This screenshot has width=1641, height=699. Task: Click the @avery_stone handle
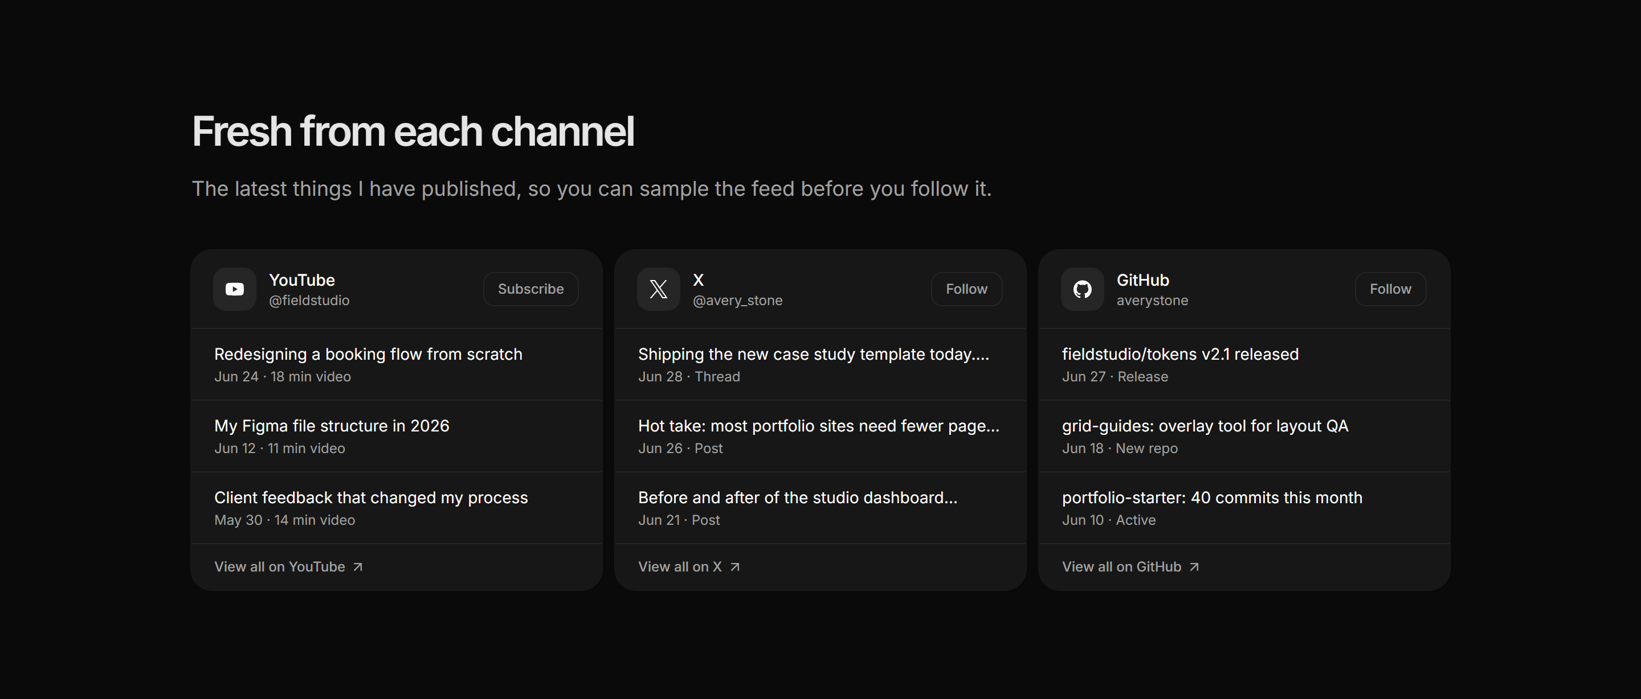point(738,301)
